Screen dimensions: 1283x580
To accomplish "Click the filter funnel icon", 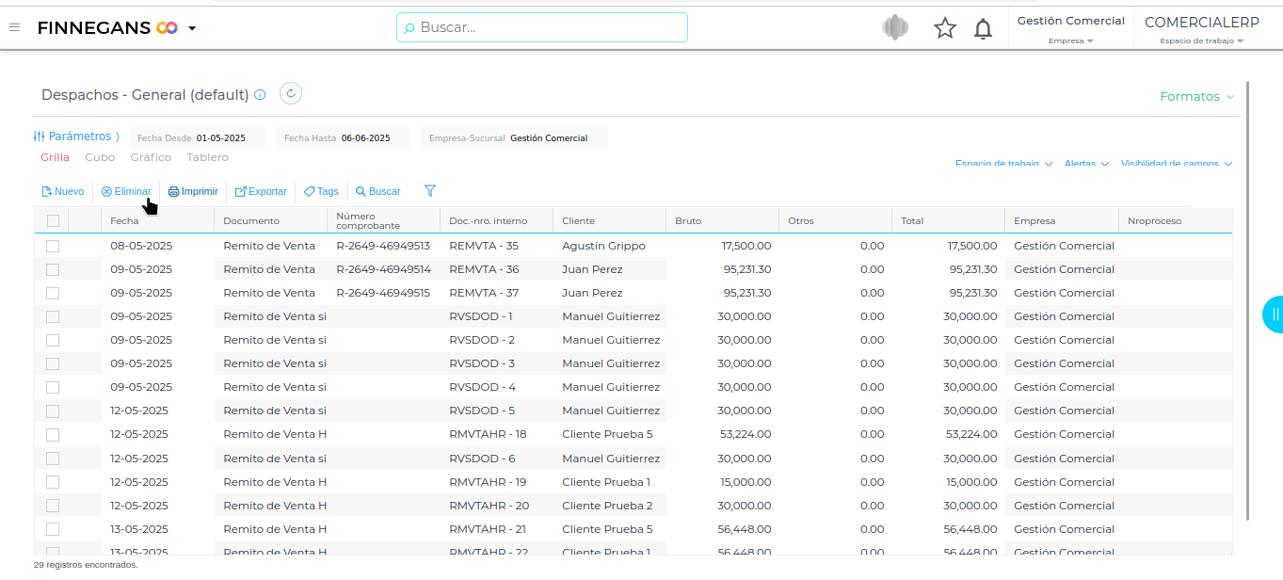I will (430, 191).
